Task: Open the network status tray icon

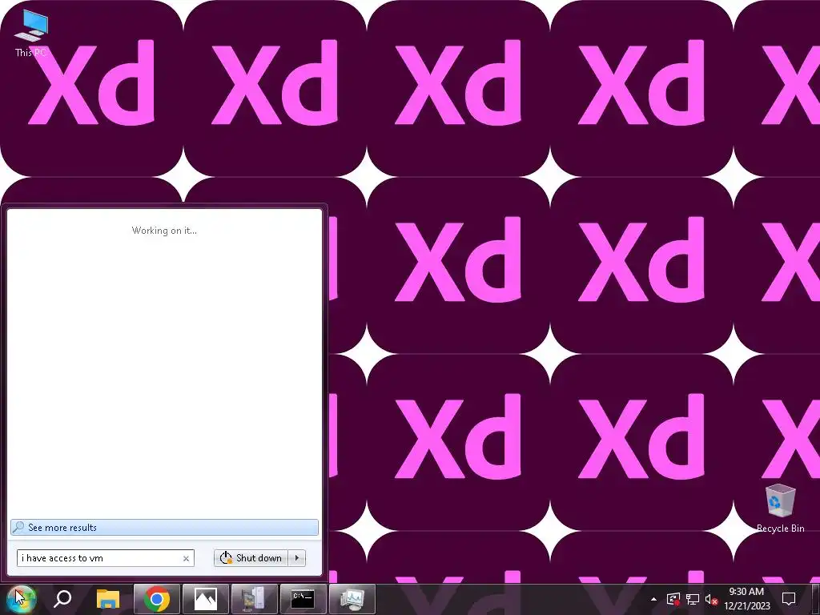Action: (693, 599)
